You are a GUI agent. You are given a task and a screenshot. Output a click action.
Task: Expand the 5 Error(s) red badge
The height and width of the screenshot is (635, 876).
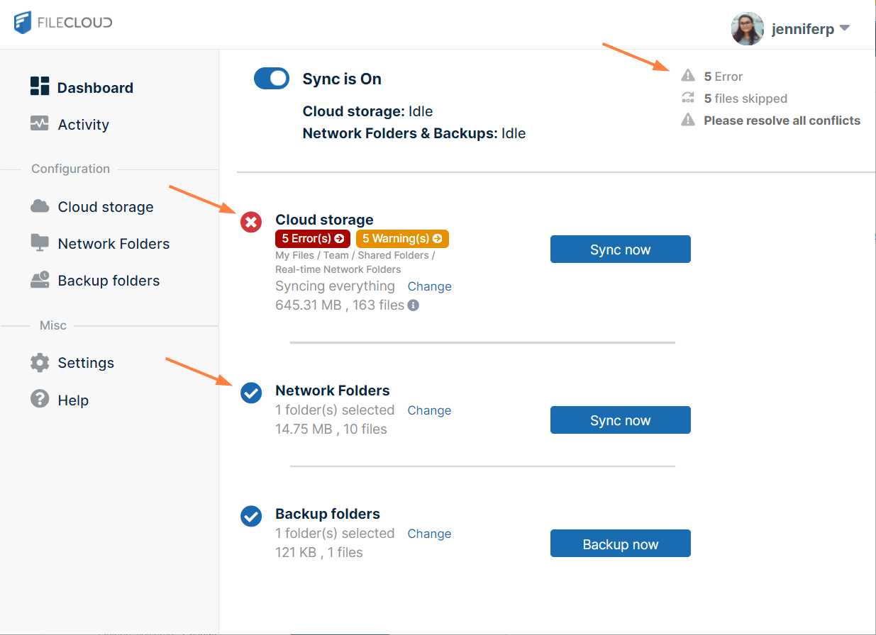pos(313,239)
